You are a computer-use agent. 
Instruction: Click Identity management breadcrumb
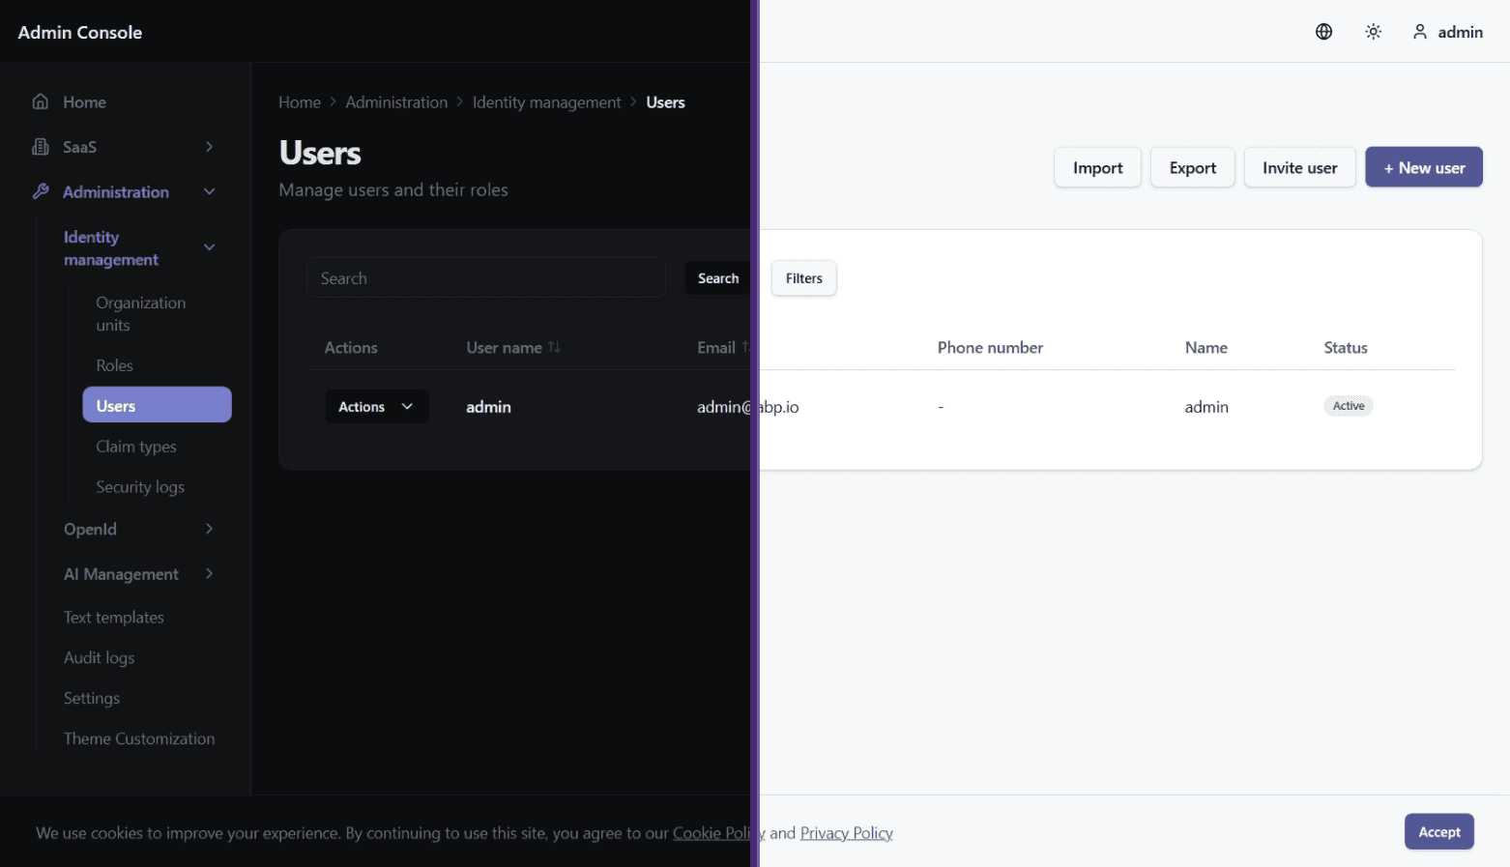(x=547, y=102)
